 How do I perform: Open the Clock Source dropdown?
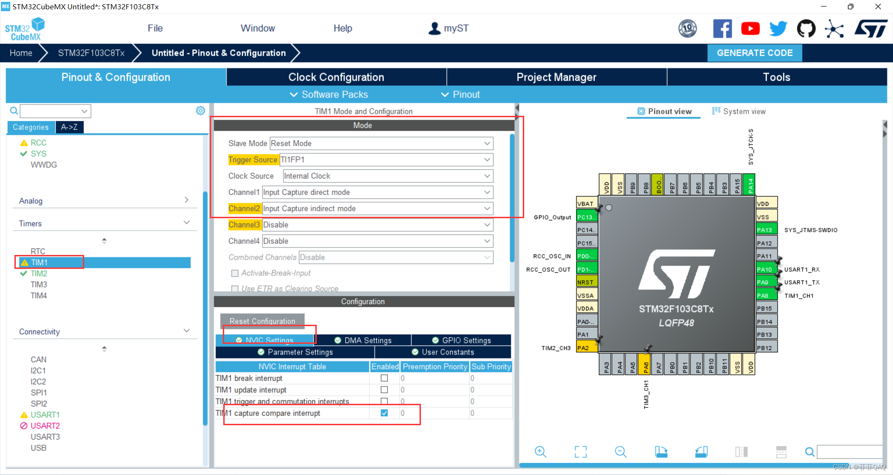(388, 176)
